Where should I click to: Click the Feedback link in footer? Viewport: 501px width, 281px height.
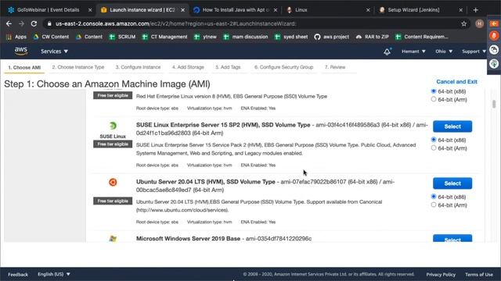tap(18, 274)
